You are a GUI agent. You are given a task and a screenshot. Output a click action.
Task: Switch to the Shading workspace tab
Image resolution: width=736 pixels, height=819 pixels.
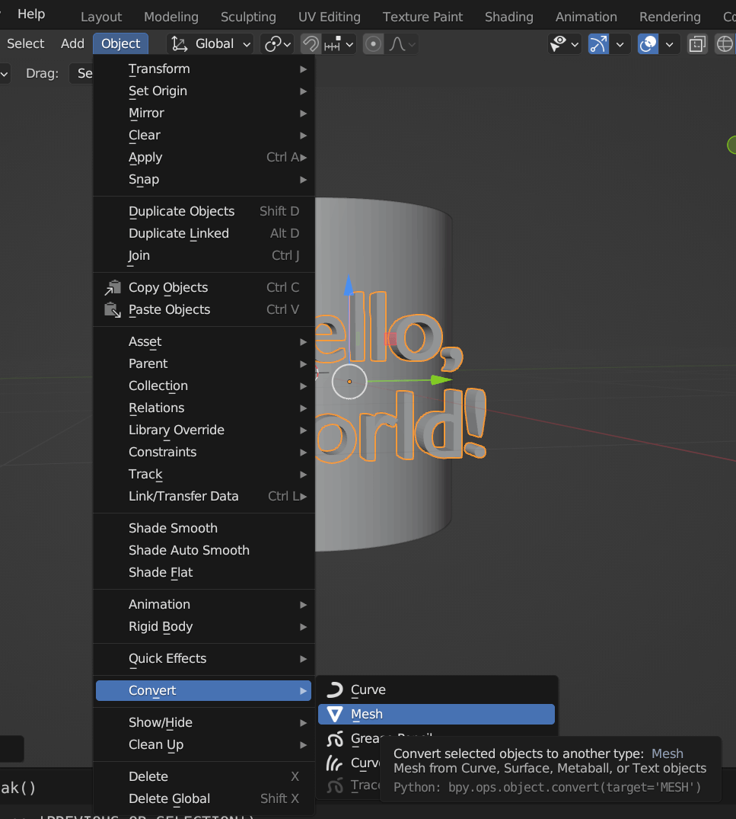(x=509, y=18)
